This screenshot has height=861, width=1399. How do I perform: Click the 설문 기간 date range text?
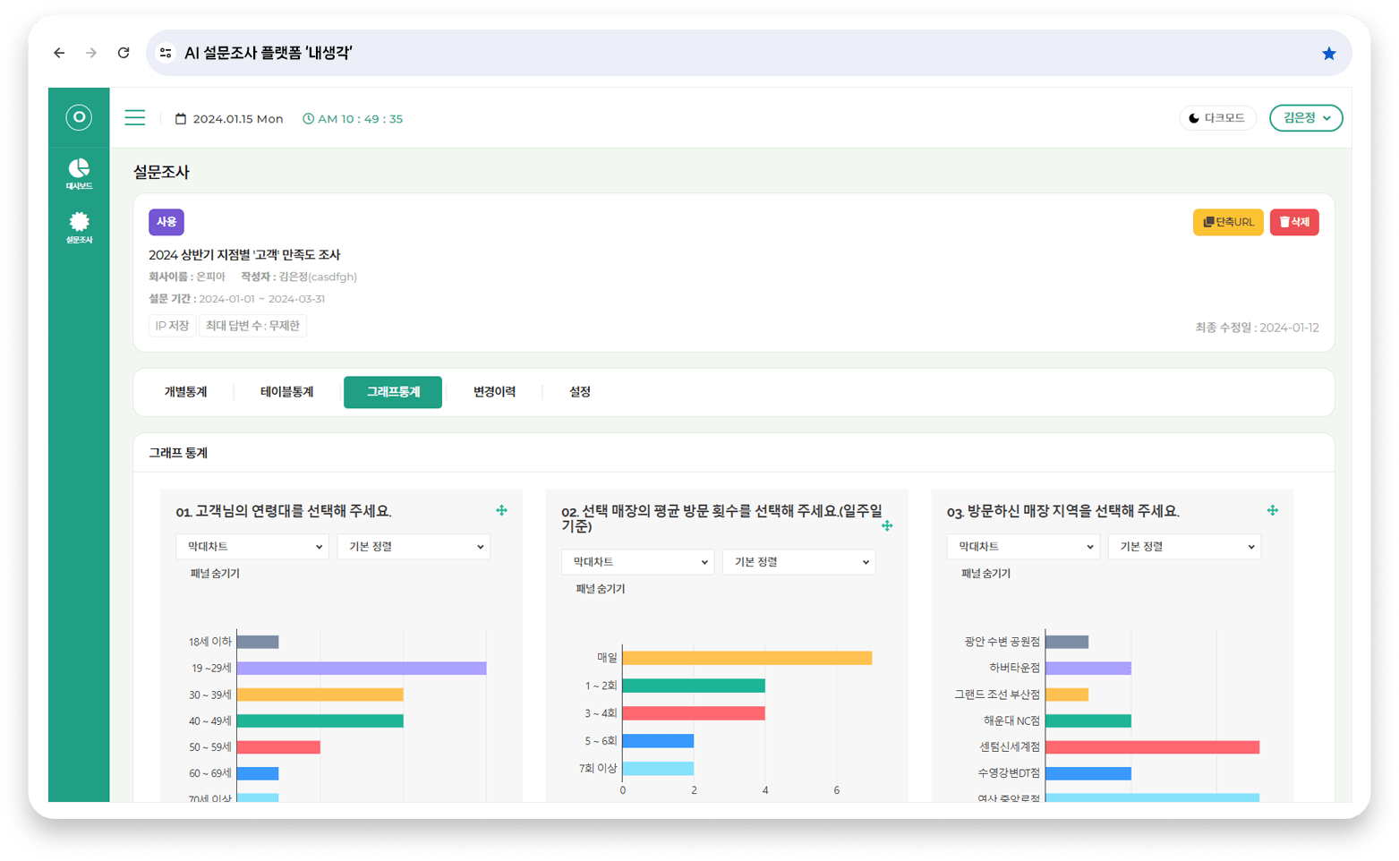[x=236, y=299]
